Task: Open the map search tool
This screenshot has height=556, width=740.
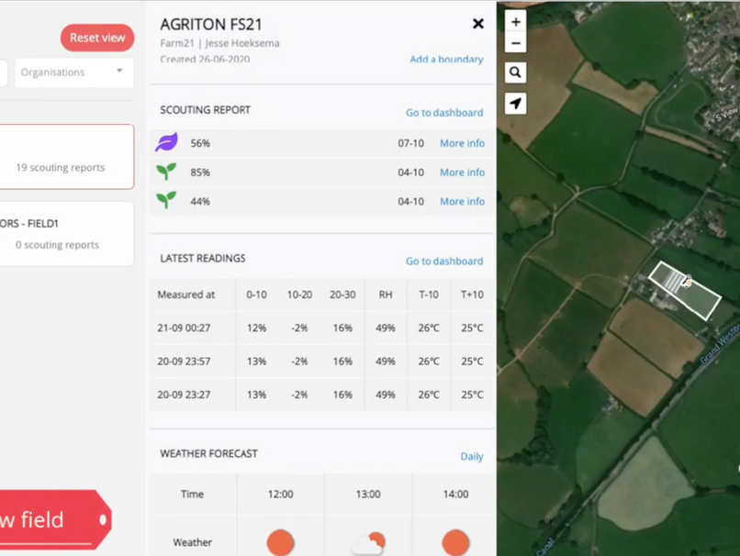Action: click(x=515, y=73)
